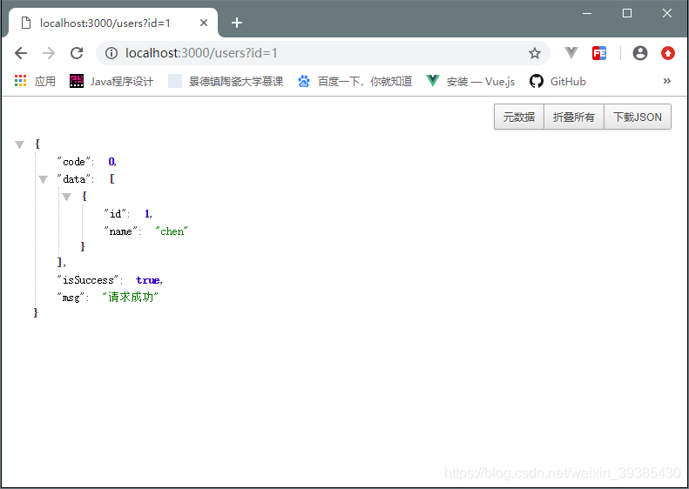Screen dimensions: 689x489
Task: Click the forward navigation arrow
Action: [x=49, y=53]
